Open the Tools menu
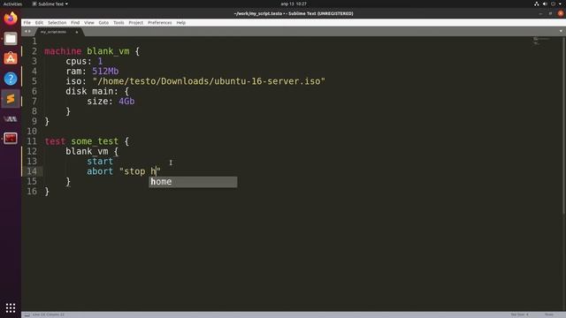 tap(119, 23)
